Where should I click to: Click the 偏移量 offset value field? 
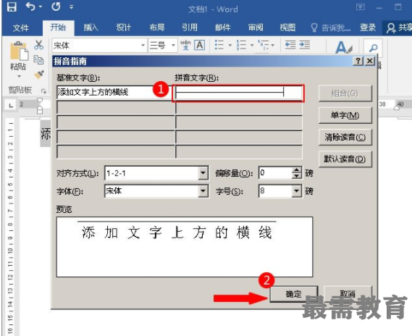[275, 173]
